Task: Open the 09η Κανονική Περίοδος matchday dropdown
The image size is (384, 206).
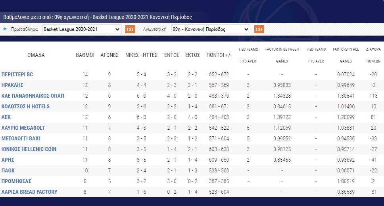Action: click(x=210, y=29)
